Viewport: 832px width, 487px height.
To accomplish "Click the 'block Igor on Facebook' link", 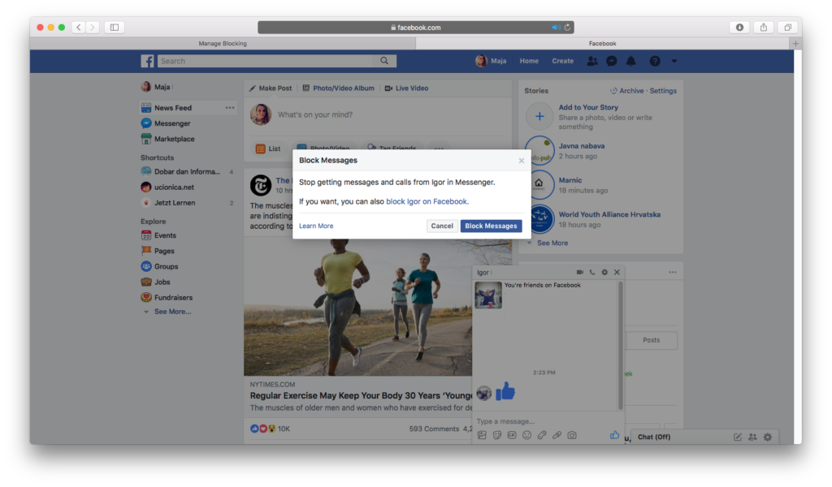I will (427, 201).
